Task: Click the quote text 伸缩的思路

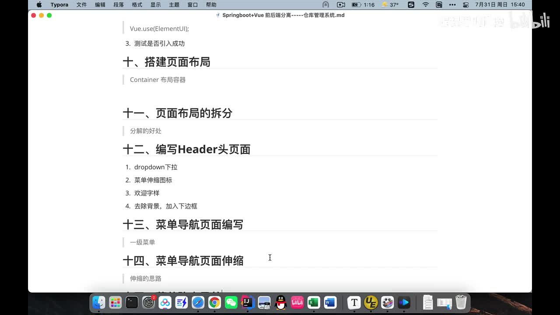Action: coord(146,278)
